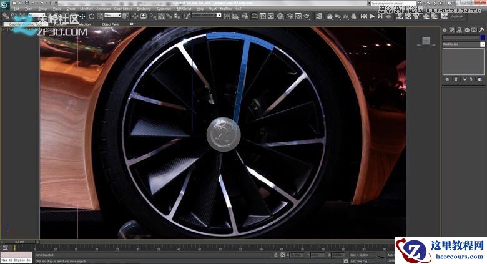Open the Group menu
This screenshot has height=264, width=487.
[42, 9]
